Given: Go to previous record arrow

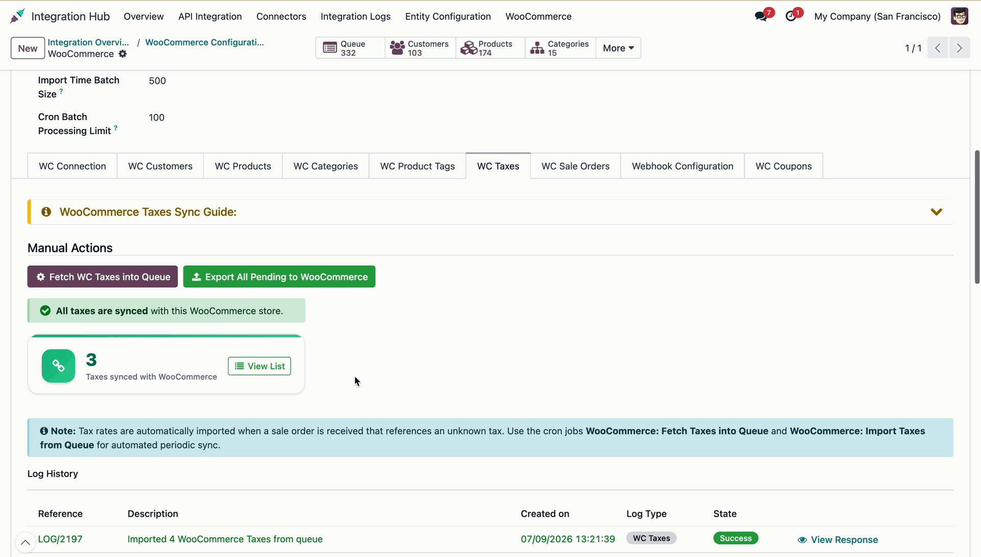Looking at the screenshot, I should coord(938,48).
